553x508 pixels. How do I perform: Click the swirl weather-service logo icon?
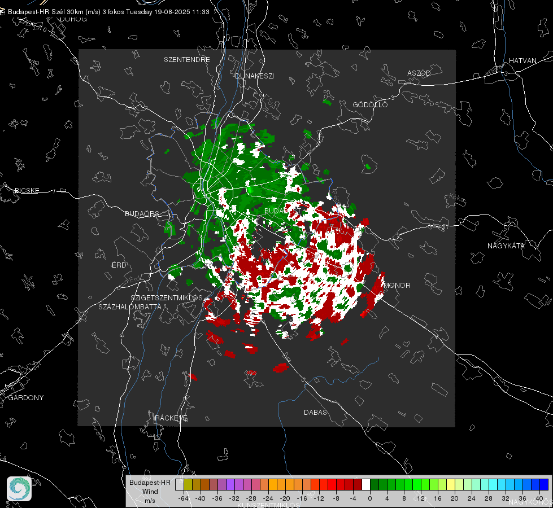tap(19, 489)
